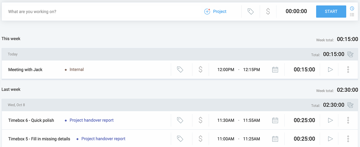Toggle billable for Meeting with Jack

(200, 70)
